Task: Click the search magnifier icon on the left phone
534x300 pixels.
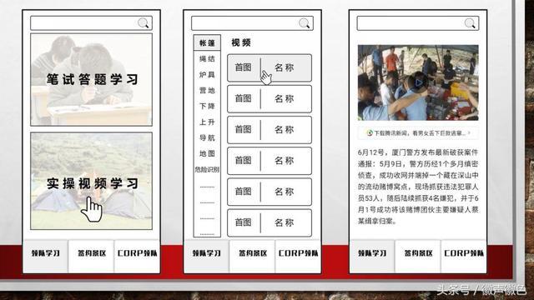Action: (x=143, y=23)
